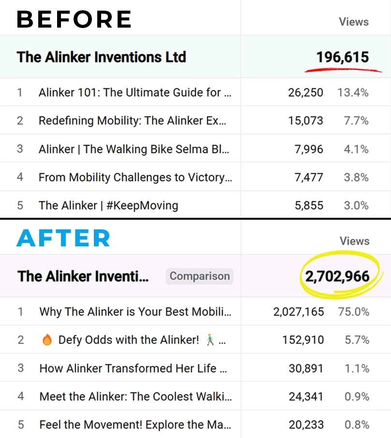Open How Alinker Transformed Her Life video
This screenshot has width=391, height=438.
pyautogui.click(x=133, y=368)
